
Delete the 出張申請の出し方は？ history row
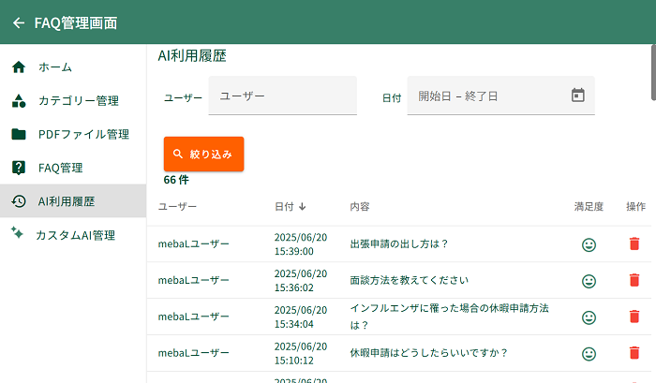634,243
